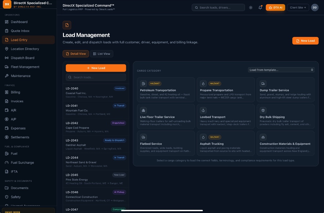The width and height of the screenshot is (324, 213).
Task: Click the A/R wallet icon
Action: (7, 110)
